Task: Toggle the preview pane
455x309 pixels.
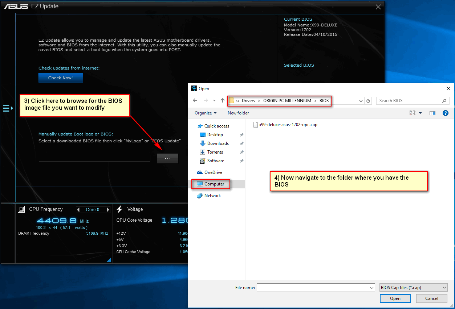Action: [x=432, y=113]
